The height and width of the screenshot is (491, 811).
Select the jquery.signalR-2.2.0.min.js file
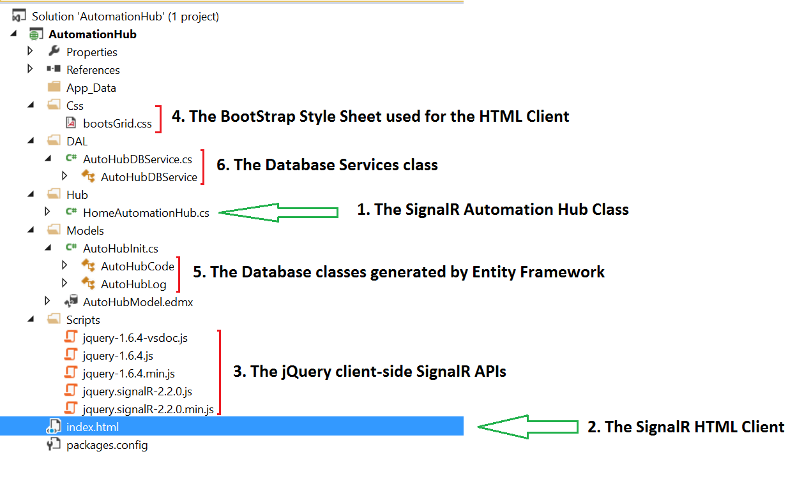(x=148, y=409)
